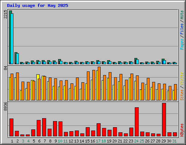The width and height of the screenshot is (186, 145).
Task: Click green weekend day label 25
Action: click(142, 141)
